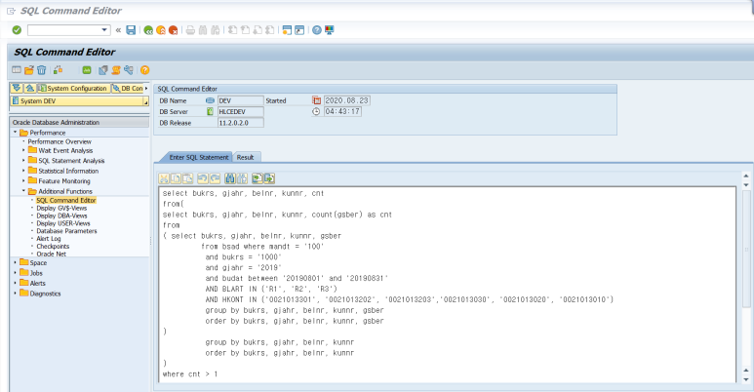Click the Save disk icon
754x392 pixels.
coord(132,30)
